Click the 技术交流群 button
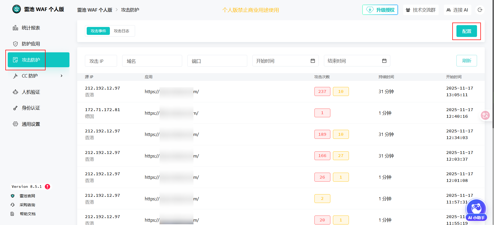 [x=421, y=10]
